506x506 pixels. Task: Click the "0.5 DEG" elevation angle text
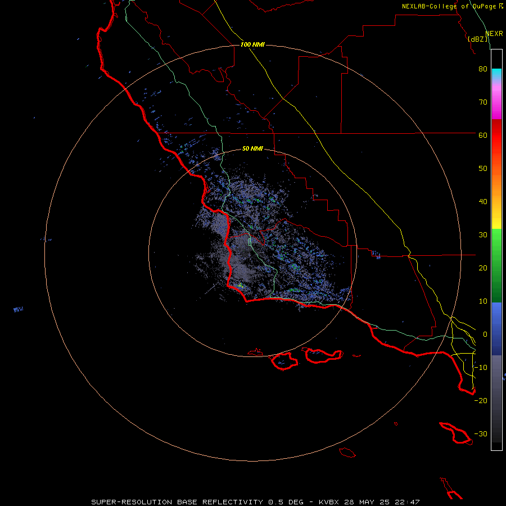(286, 502)
